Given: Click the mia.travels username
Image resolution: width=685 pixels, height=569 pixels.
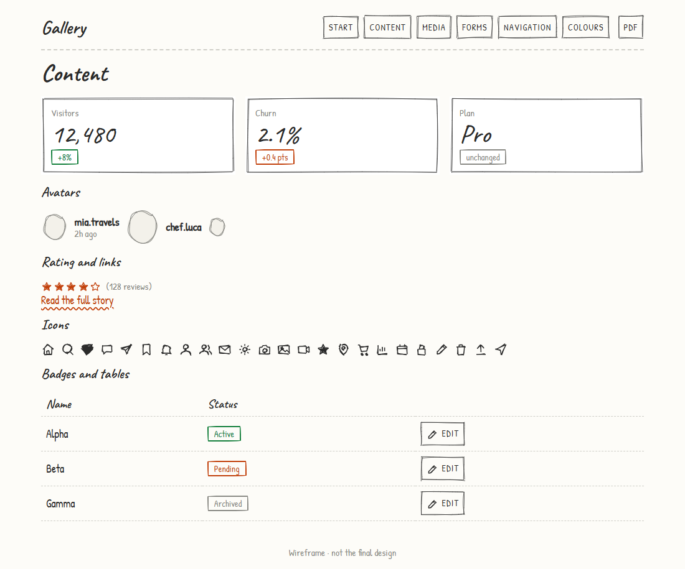Looking at the screenshot, I should [97, 222].
